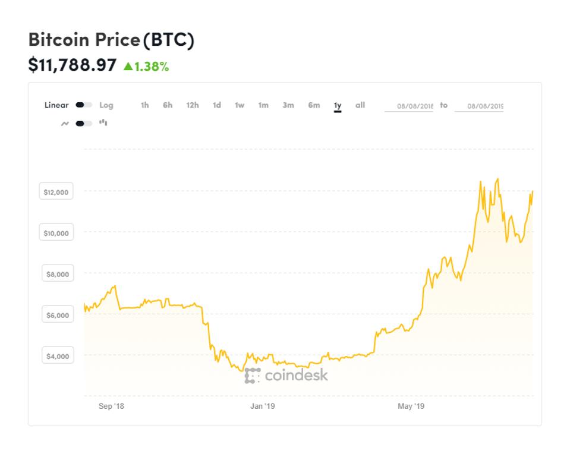The height and width of the screenshot is (454, 570).
Task: Click the line chart icon
Action: tap(64, 123)
